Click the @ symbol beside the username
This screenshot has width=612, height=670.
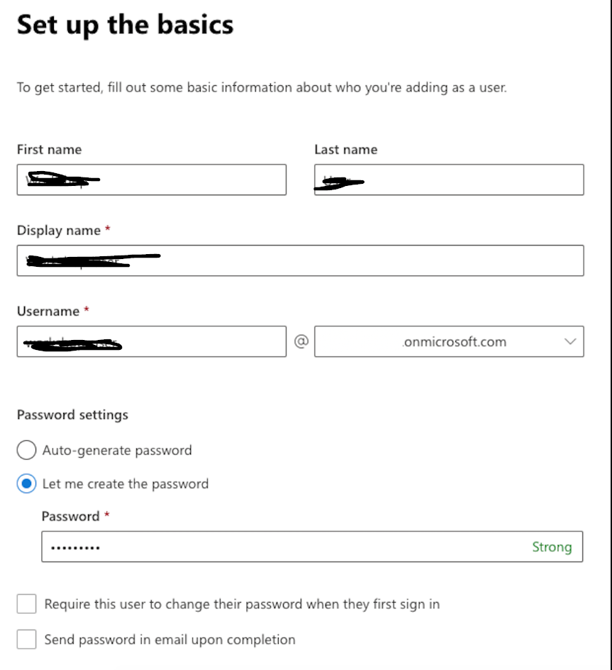tap(301, 341)
